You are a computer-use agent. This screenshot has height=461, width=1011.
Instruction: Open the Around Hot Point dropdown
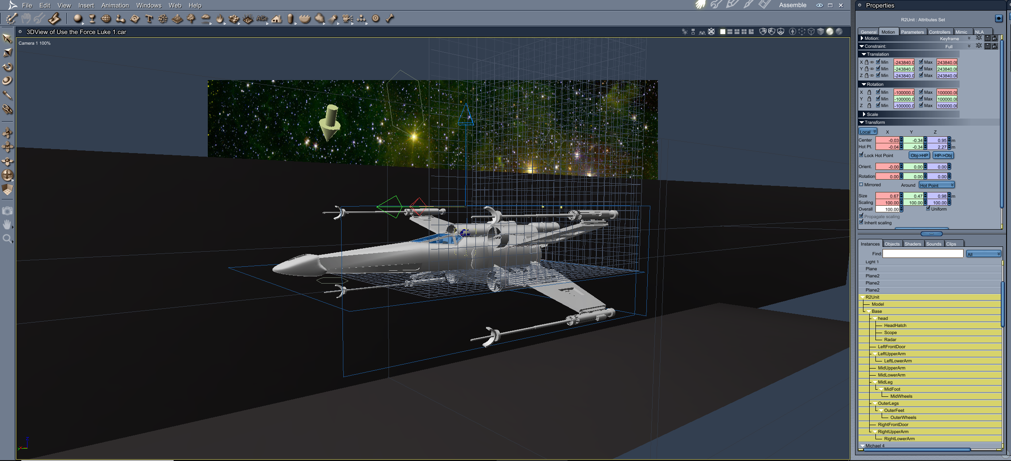coord(937,185)
